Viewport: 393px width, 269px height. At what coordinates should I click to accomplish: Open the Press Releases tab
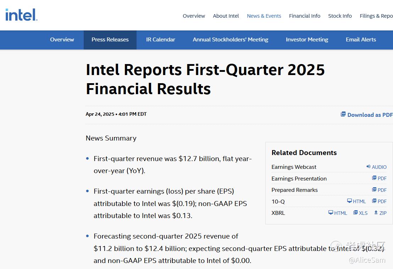110,40
